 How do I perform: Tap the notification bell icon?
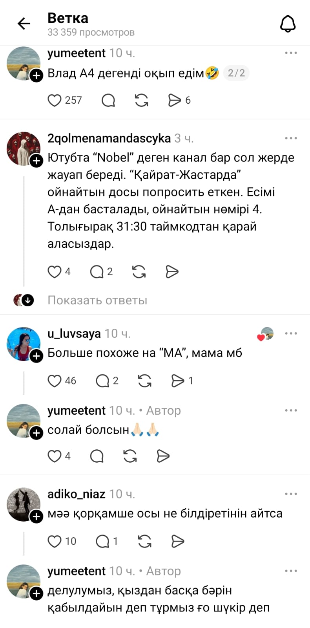point(288,24)
